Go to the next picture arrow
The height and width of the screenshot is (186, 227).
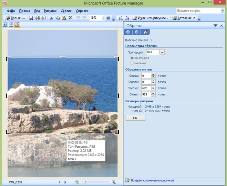65,182
